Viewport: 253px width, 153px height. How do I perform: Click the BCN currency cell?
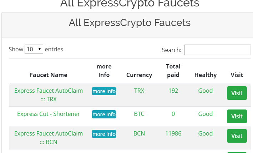(x=139, y=134)
